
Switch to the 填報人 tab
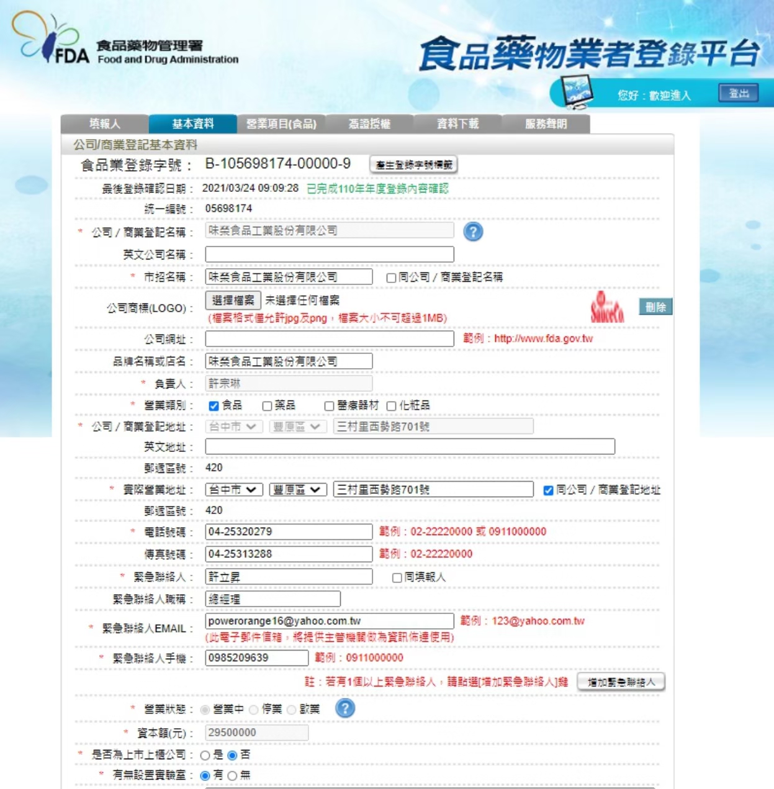pyautogui.click(x=104, y=124)
